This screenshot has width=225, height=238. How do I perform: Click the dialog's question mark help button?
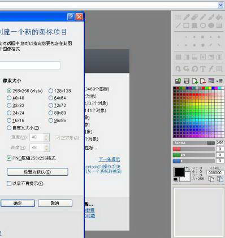71,17
